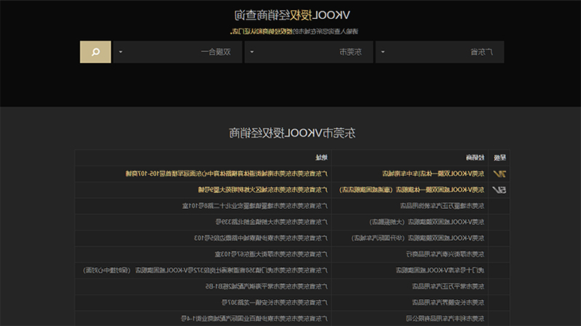Select dealer 东莞市厚街兴衡汽车用品商行
581x326 pixels.
(445, 254)
